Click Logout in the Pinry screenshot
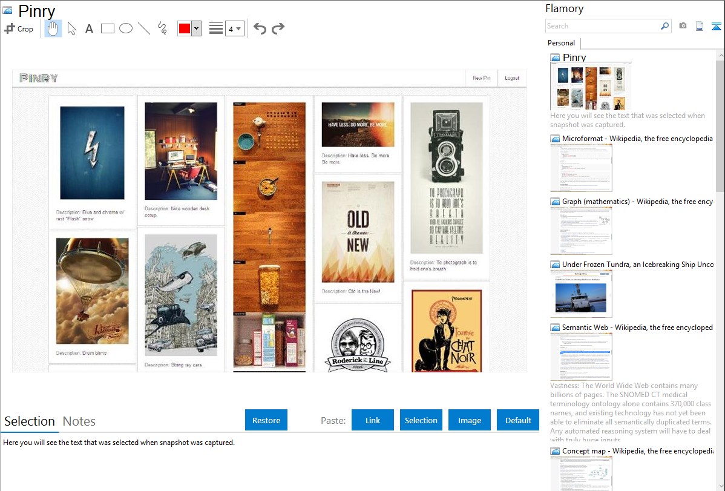Viewport: 725px width, 491px height. [x=512, y=78]
